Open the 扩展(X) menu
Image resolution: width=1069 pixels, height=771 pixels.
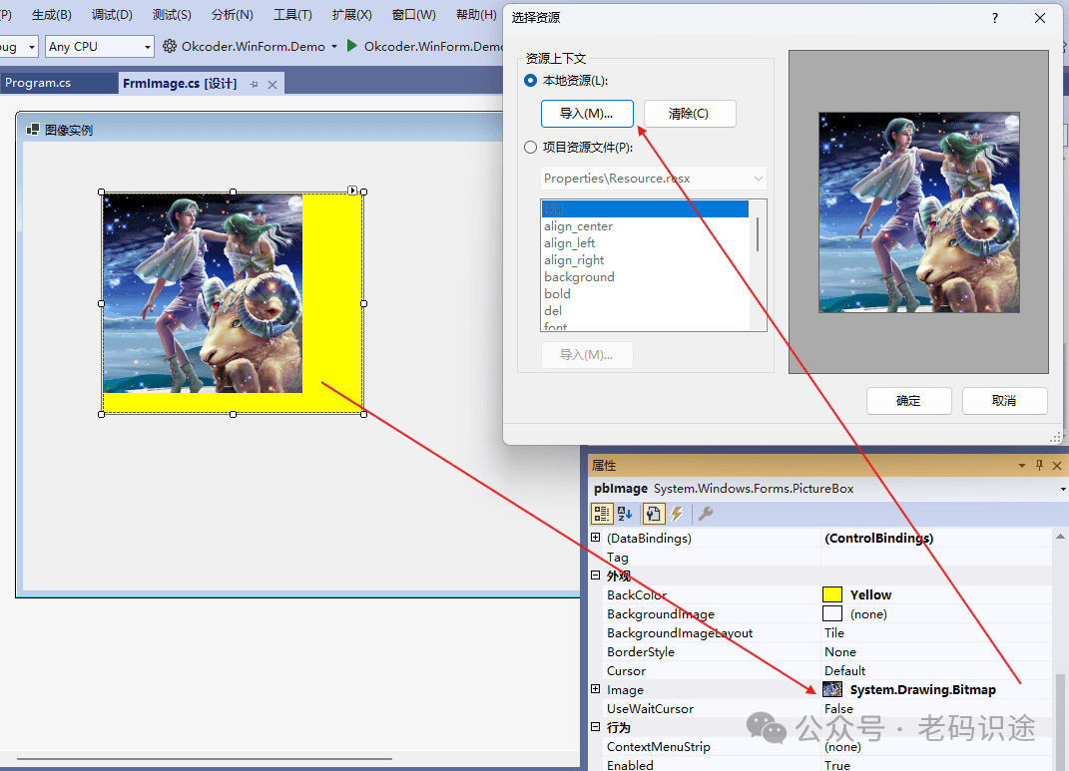[x=352, y=14]
